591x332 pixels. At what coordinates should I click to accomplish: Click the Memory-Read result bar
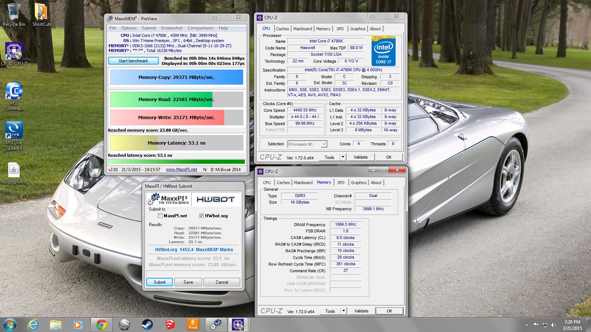(x=177, y=100)
